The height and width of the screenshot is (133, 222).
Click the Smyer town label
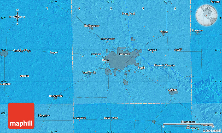[x=54, y=52]
